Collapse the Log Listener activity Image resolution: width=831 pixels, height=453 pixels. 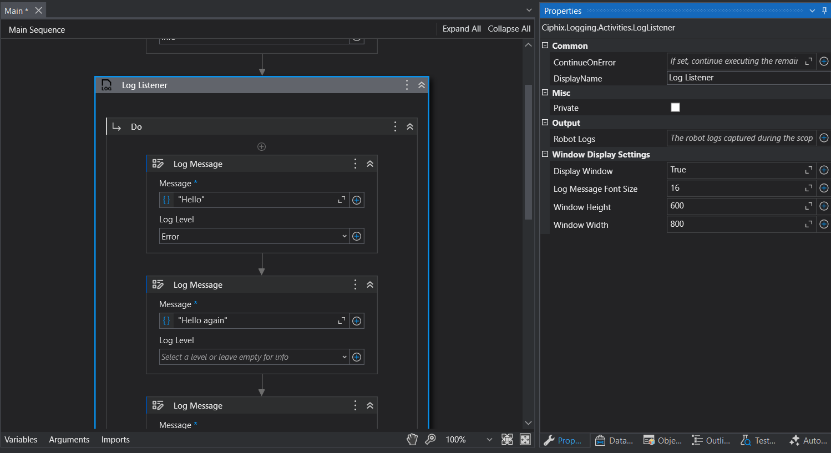click(422, 85)
